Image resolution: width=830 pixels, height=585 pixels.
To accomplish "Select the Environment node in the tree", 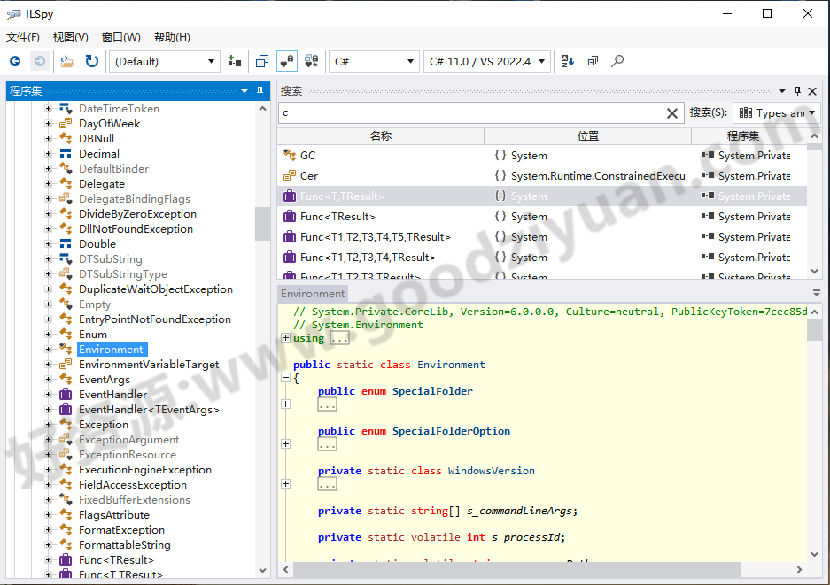I will click(x=112, y=349).
